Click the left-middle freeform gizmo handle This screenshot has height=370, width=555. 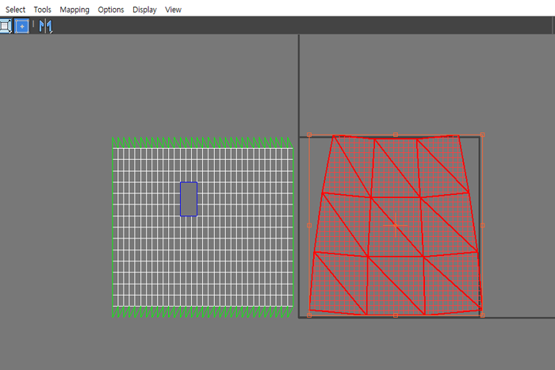click(x=309, y=225)
